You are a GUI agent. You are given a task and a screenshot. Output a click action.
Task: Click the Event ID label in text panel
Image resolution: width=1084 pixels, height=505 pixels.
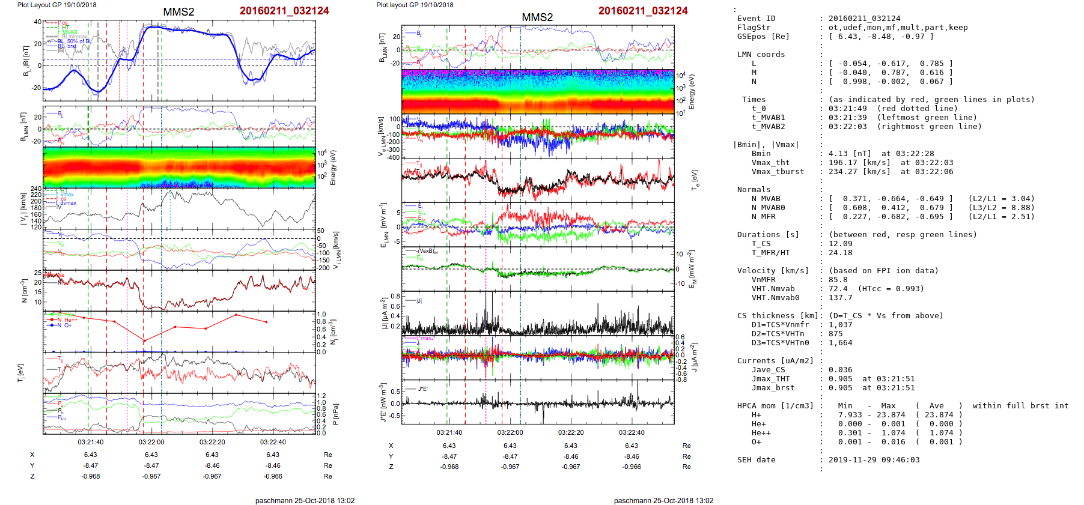(756, 19)
